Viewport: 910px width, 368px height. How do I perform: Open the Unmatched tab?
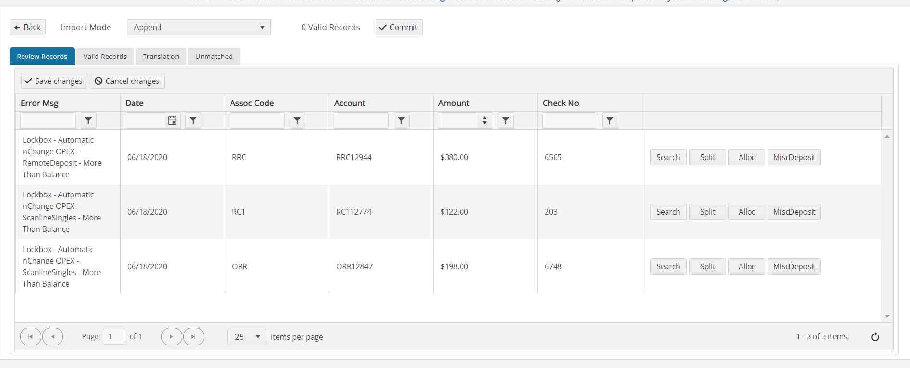(214, 57)
